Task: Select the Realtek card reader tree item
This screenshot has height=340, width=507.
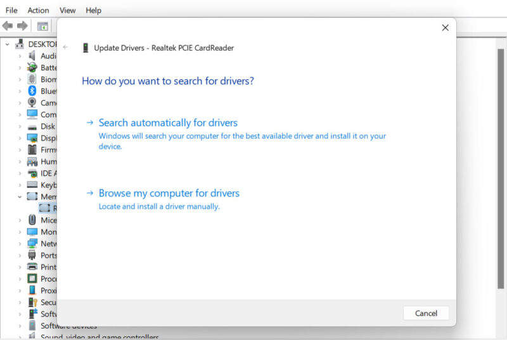Action: coord(48,208)
